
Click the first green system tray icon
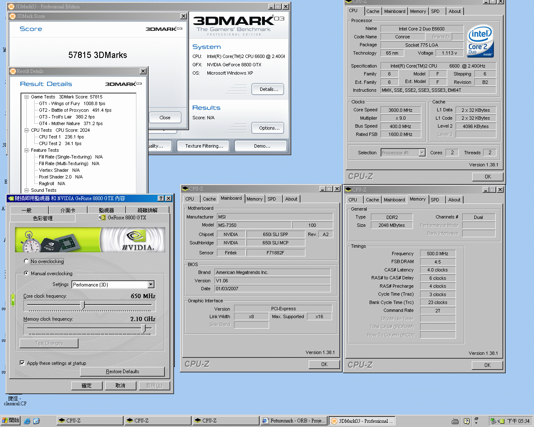(x=493, y=421)
